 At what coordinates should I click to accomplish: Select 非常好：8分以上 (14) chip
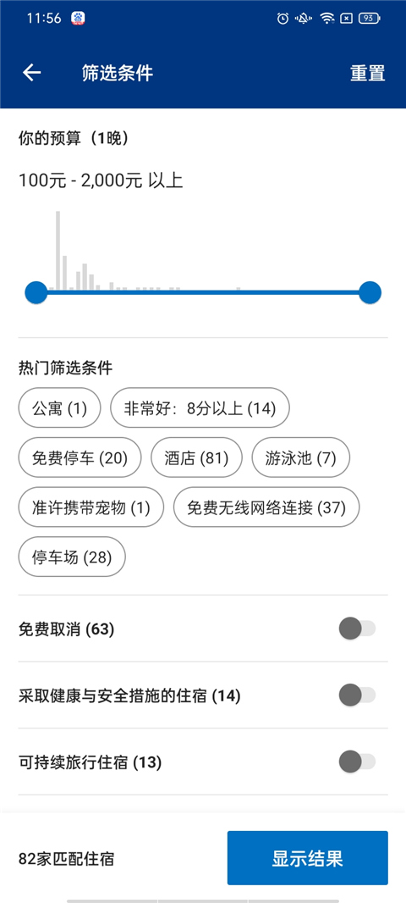pos(200,408)
